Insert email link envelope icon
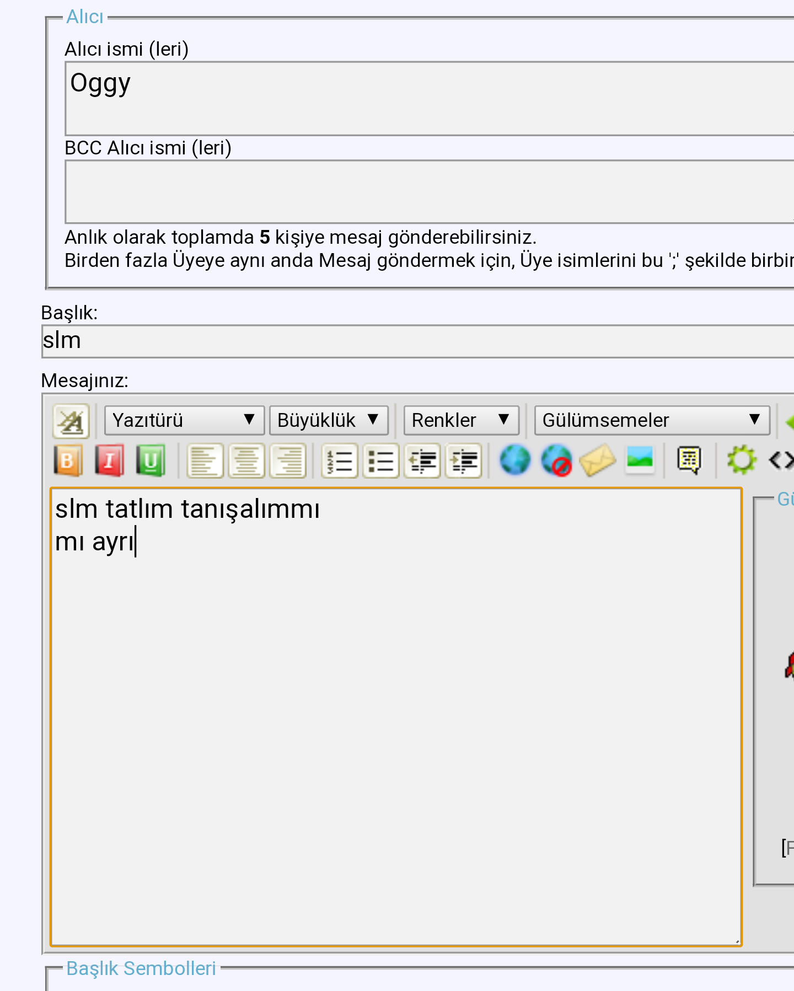The height and width of the screenshot is (991, 794). (598, 460)
